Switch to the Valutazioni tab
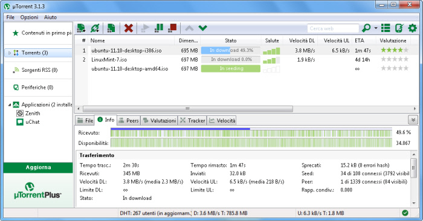The width and height of the screenshot is (423, 221). click(x=159, y=121)
